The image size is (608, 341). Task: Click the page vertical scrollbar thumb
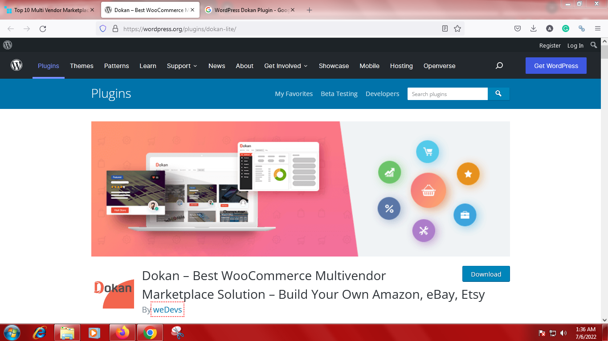[604, 52]
